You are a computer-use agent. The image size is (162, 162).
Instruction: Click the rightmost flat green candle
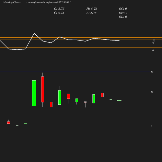pyautogui.click(x=119, y=100)
